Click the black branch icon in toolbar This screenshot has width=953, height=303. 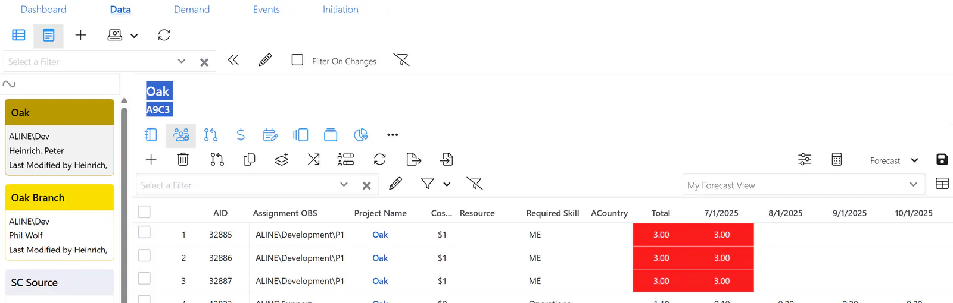click(x=217, y=159)
